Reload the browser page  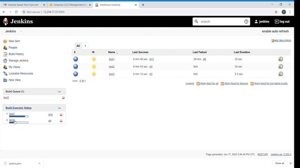pos(16,12)
